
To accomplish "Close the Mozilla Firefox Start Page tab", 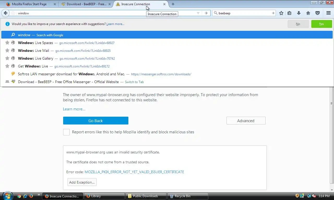I will tap(55, 4).
